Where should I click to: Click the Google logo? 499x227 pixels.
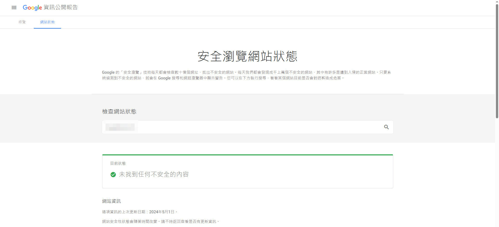pos(32,8)
